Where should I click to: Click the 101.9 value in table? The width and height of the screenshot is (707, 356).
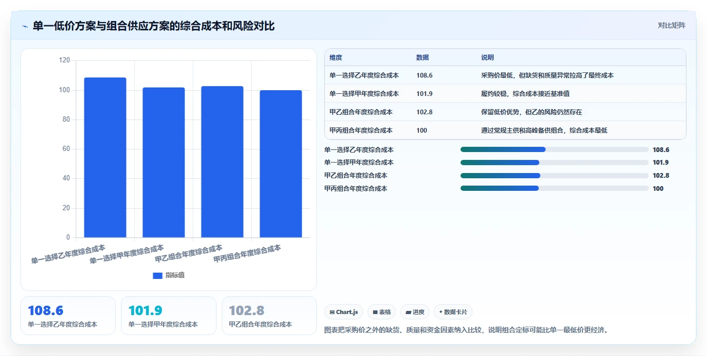tap(424, 94)
